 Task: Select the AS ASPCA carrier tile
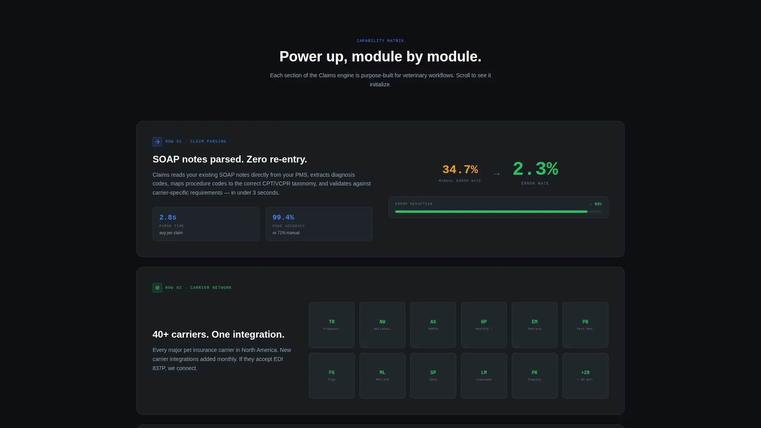point(433,325)
